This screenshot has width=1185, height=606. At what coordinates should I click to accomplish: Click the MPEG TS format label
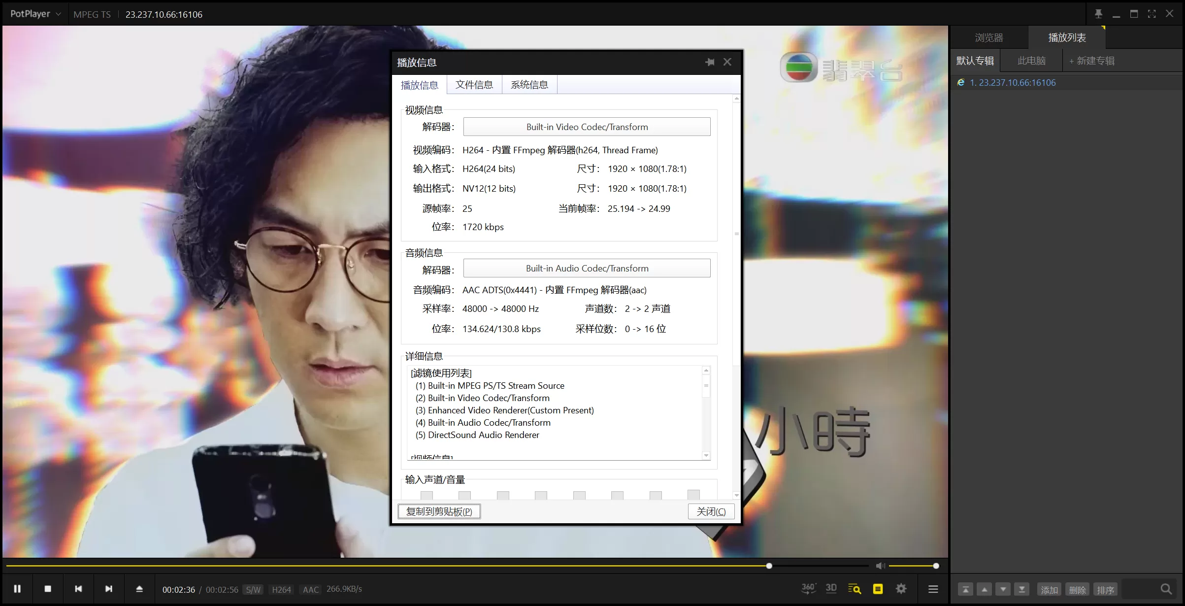(92, 14)
